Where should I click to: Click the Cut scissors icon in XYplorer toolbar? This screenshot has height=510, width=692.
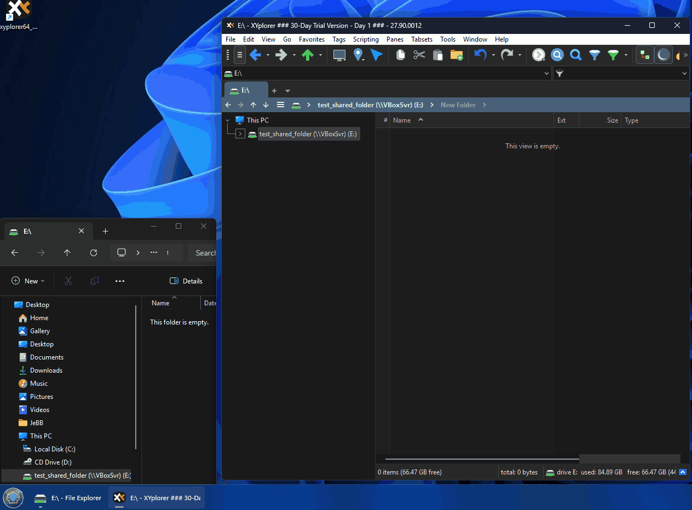[419, 55]
